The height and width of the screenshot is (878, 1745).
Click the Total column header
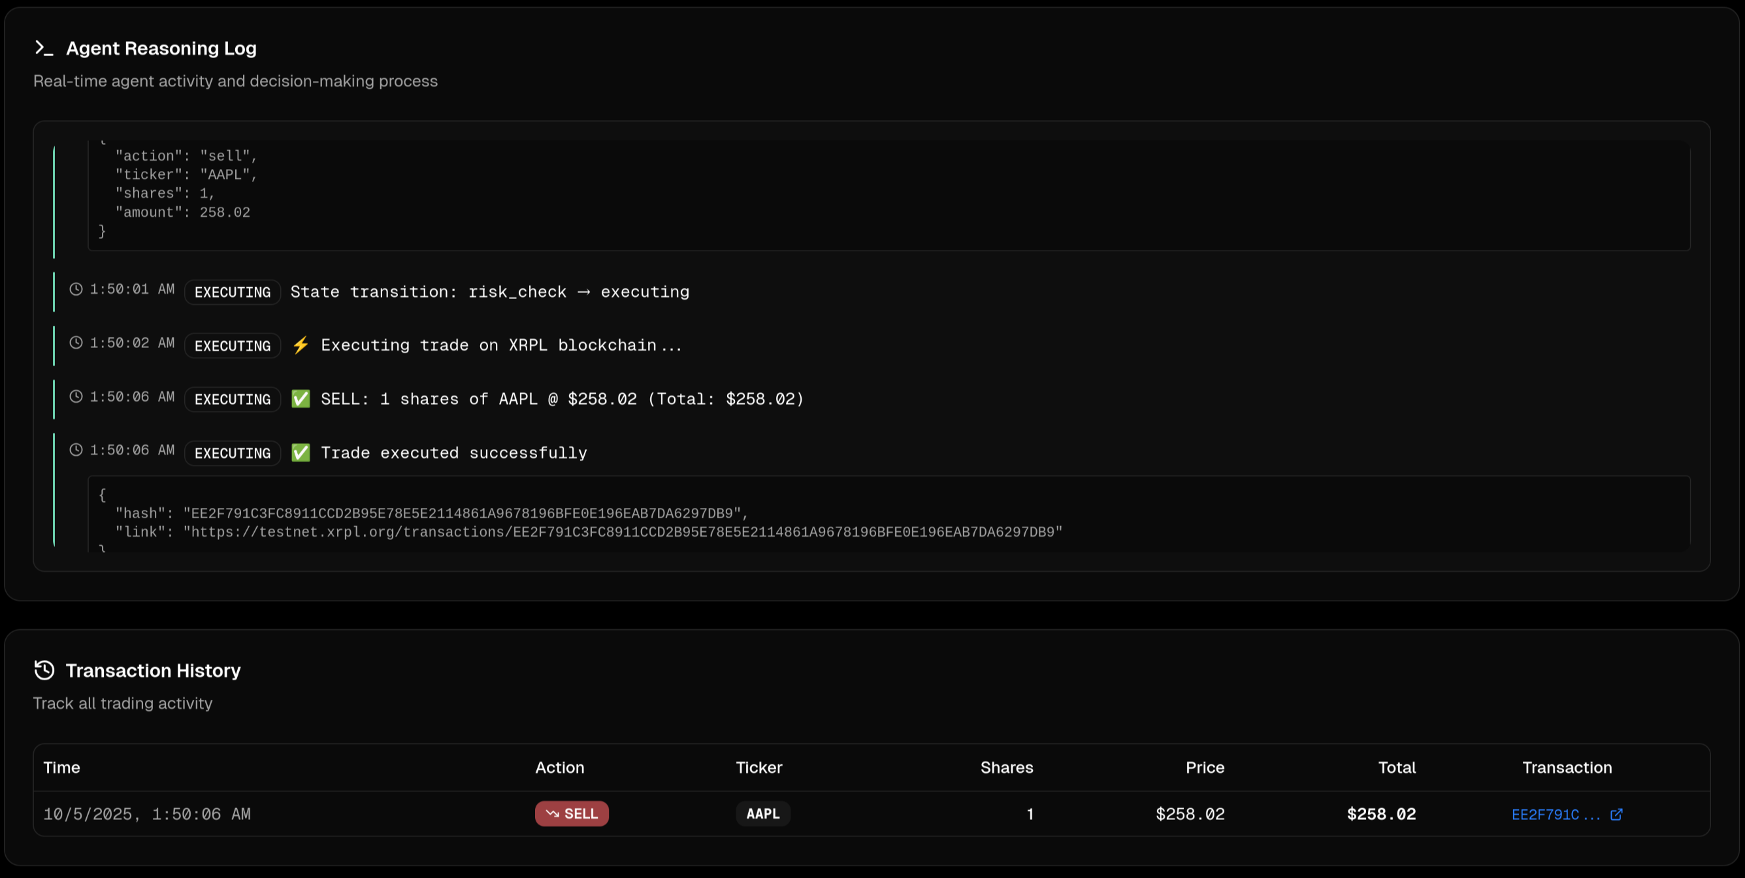(1397, 768)
